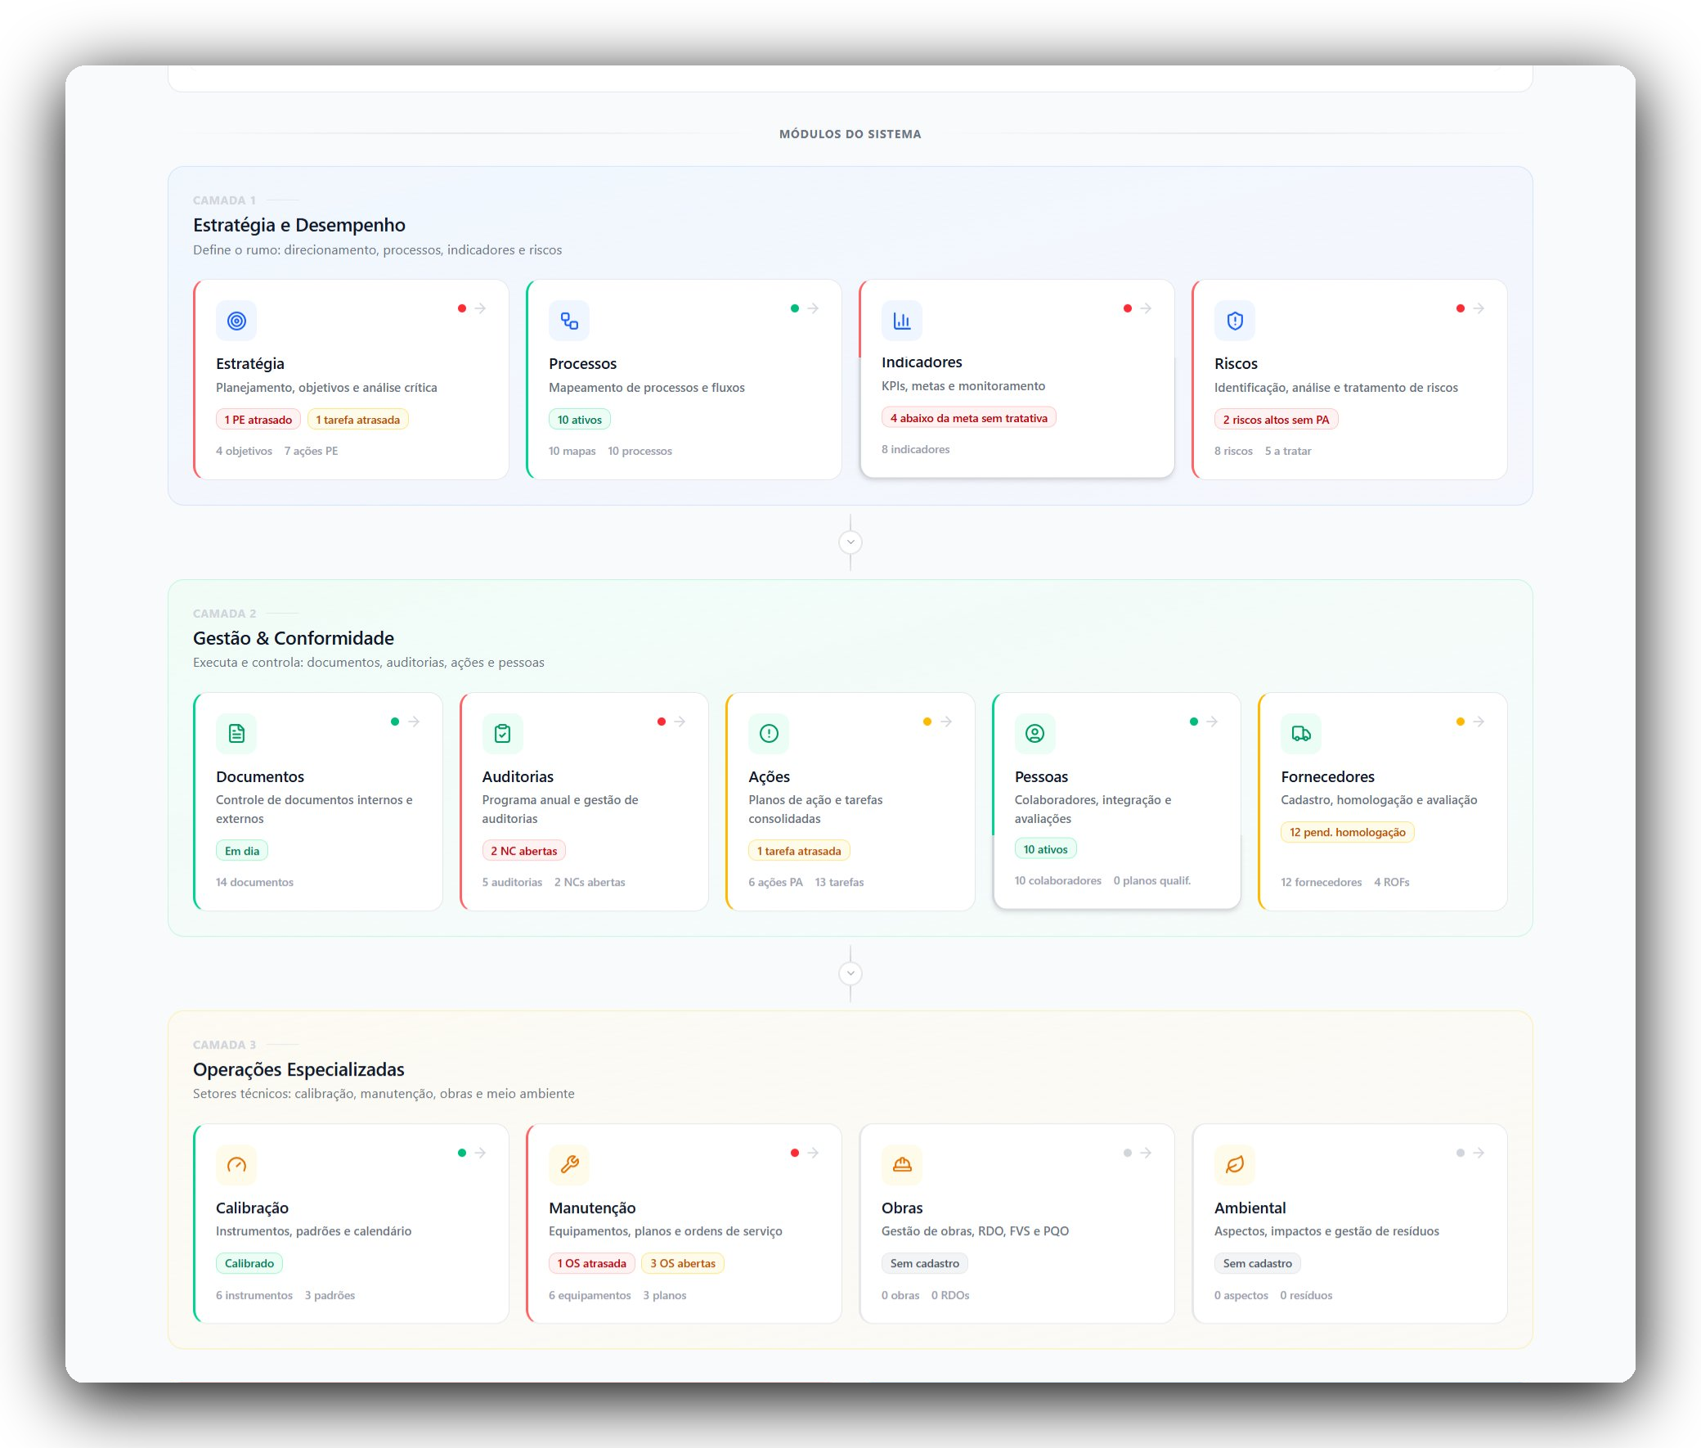Click the arrow on the Manutenção card
The width and height of the screenshot is (1701, 1448).
point(813,1153)
